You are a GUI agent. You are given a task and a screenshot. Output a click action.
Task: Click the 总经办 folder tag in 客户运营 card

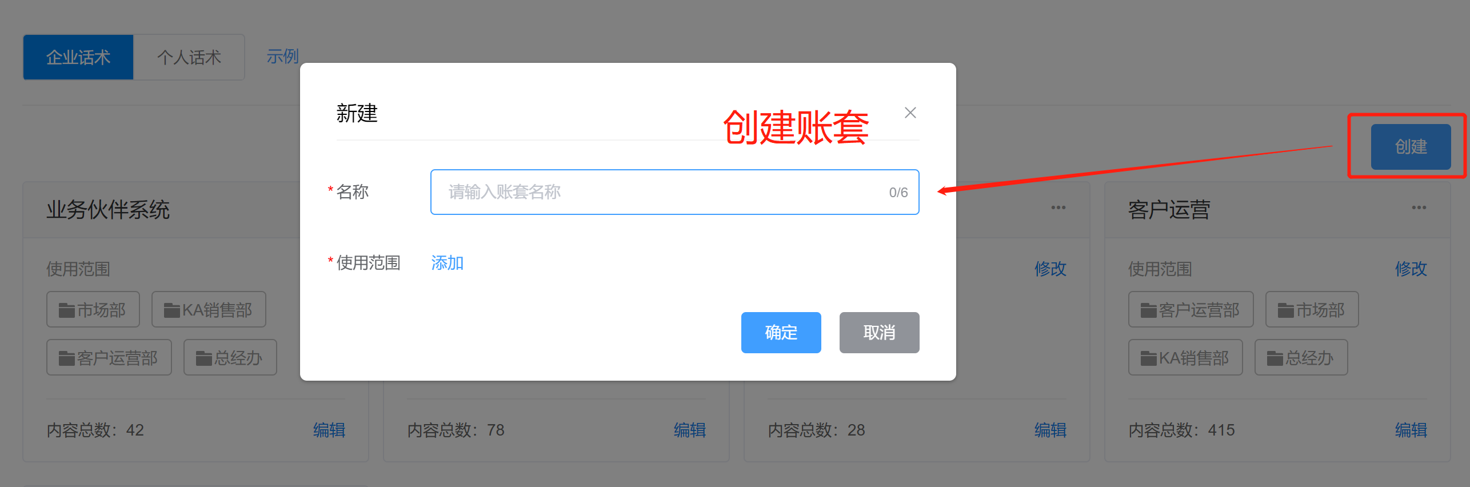1301,357
